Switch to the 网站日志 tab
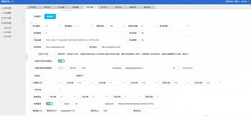The image size is (251, 116). pyautogui.click(x=118, y=7)
